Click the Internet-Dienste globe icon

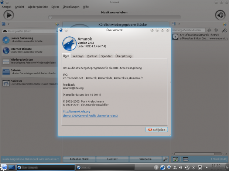click(6, 51)
